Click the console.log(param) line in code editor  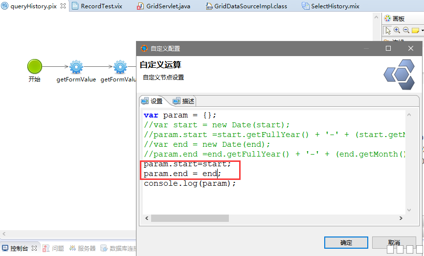point(190,183)
